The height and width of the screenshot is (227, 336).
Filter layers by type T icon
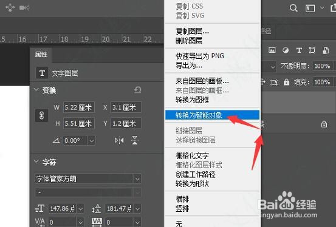pyautogui.click(x=299, y=50)
